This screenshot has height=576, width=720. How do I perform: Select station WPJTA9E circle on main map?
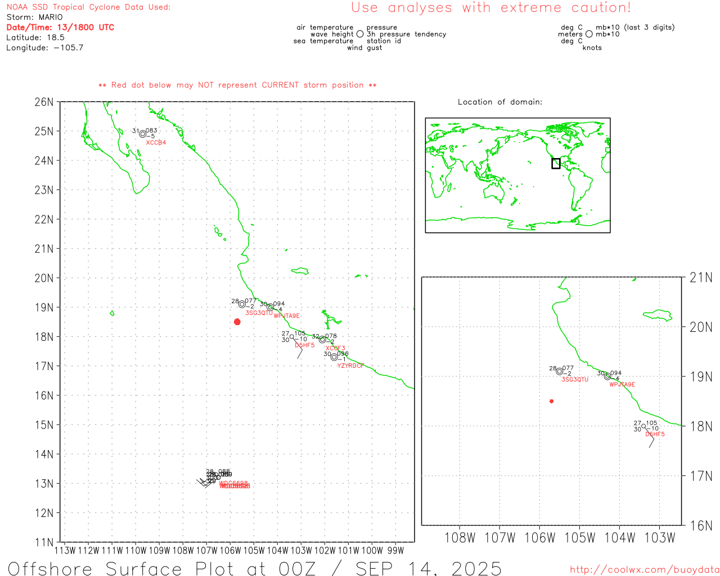[270, 307]
